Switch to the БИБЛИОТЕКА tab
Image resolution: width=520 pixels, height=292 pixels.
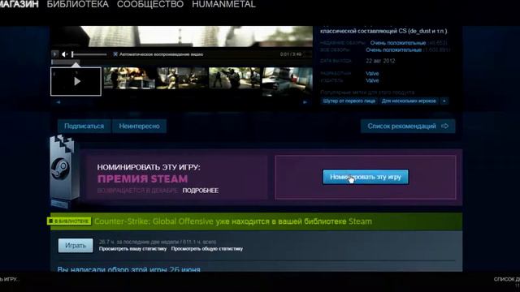78,4
